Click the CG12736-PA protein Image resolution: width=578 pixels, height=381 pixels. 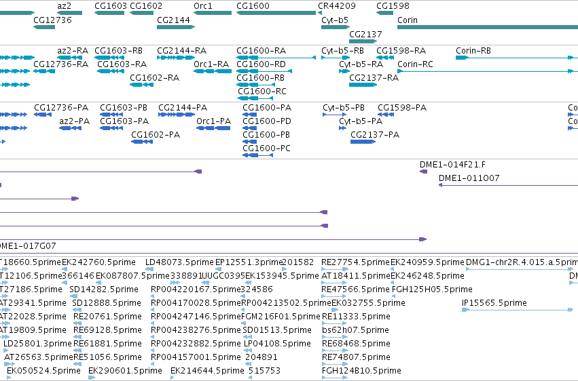pyautogui.click(x=43, y=115)
